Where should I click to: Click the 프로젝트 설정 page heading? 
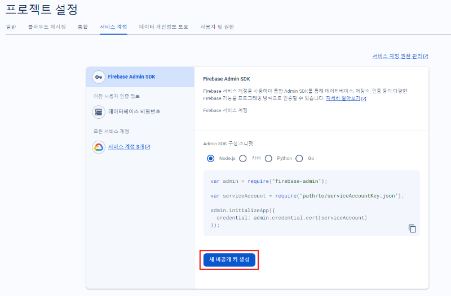[42, 10]
